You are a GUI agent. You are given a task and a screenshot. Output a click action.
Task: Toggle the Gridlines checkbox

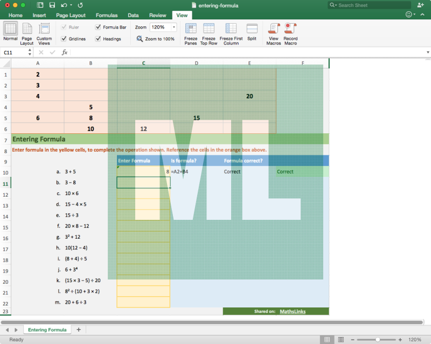click(64, 39)
